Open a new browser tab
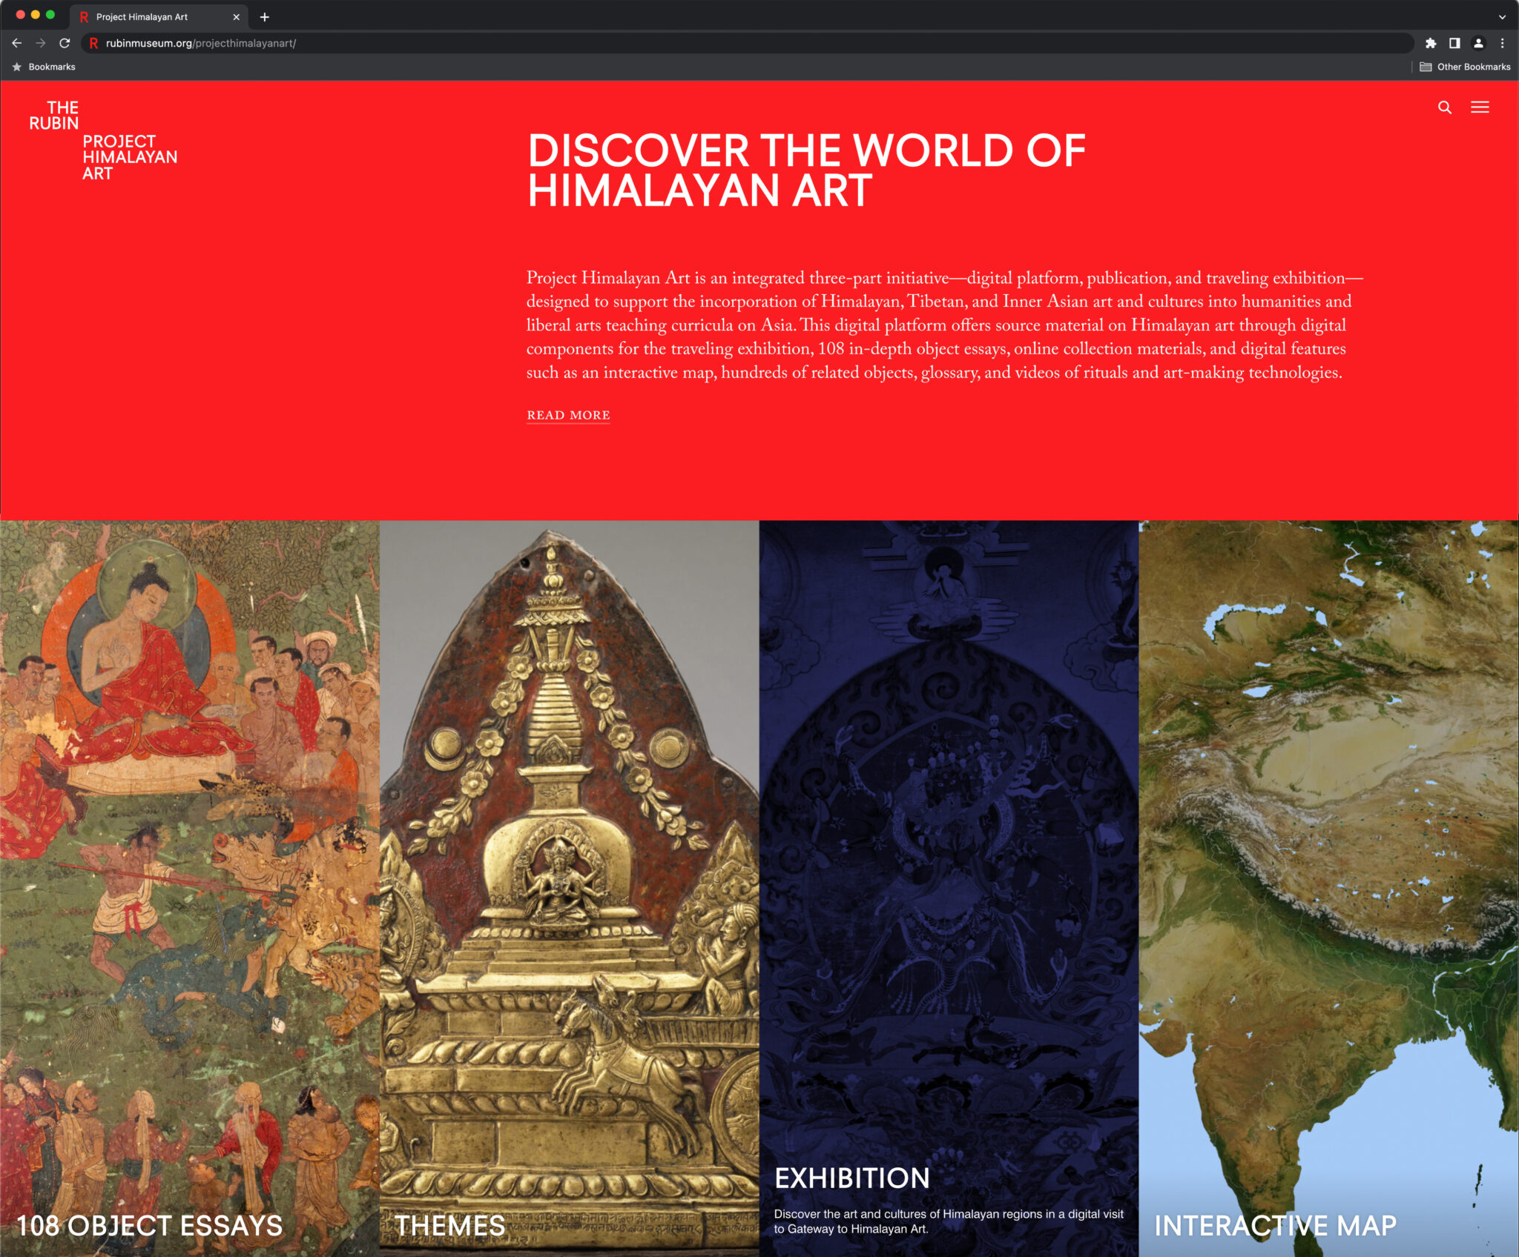Viewport: 1519px width, 1257px height. point(265,16)
